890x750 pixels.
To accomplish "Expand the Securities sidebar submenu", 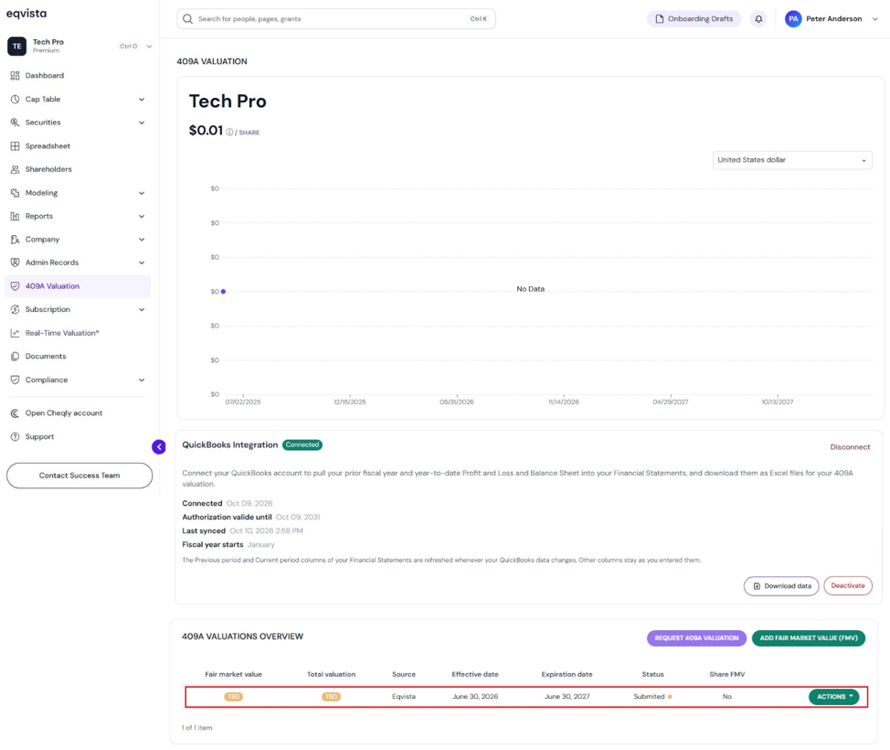I will 77,123.
